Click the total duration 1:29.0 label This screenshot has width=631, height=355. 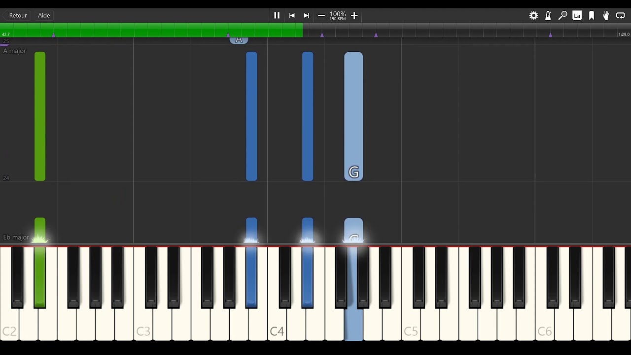624,35
